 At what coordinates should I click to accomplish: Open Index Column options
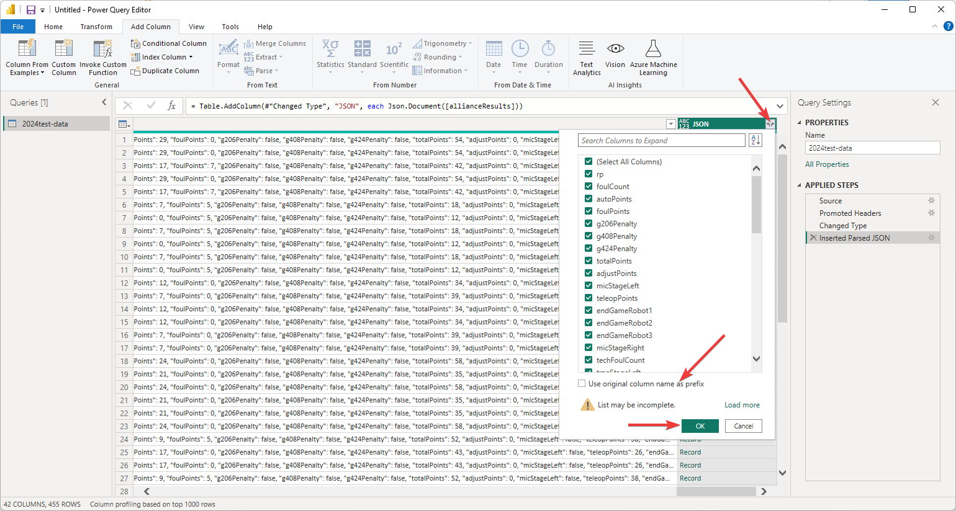coord(162,57)
